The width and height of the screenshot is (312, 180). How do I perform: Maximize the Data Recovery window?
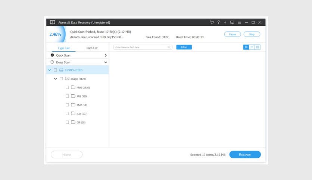(x=253, y=22)
